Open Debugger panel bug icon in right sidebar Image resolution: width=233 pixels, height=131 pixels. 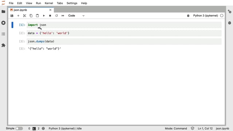click(230, 23)
